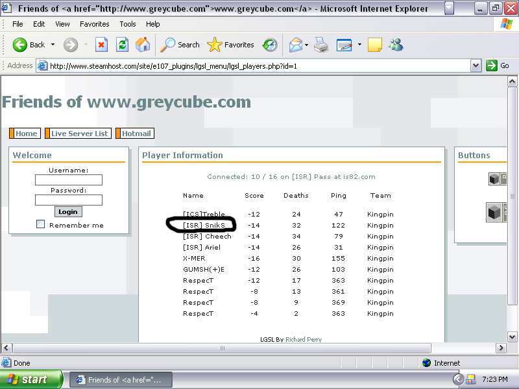
Task: Click the Team column header
Action: [380, 196]
